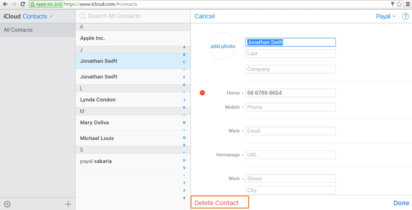The width and height of the screenshot is (412, 210).
Task: Click the browser reload icon
Action: (22, 4)
